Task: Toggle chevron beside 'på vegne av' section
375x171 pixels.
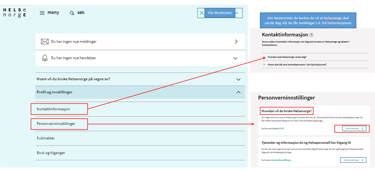Action: pyautogui.click(x=238, y=79)
